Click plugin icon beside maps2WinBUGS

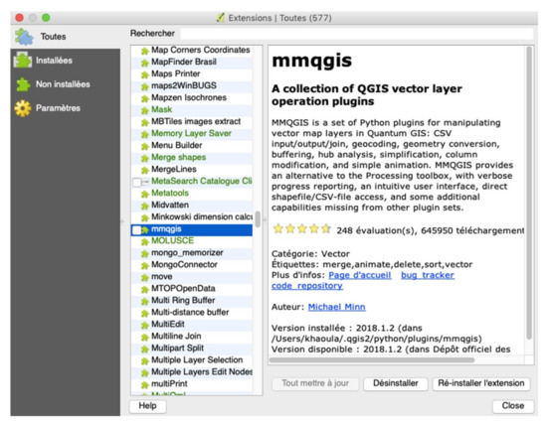click(x=145, y=86)
